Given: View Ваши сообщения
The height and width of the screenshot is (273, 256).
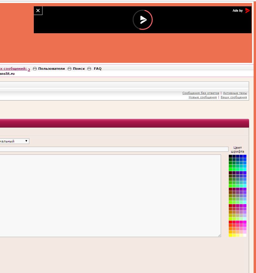Looking at the screenshot, I should tap(234, 97).
